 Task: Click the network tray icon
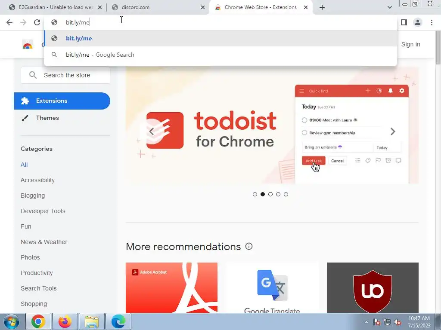(x=387, y=322)
